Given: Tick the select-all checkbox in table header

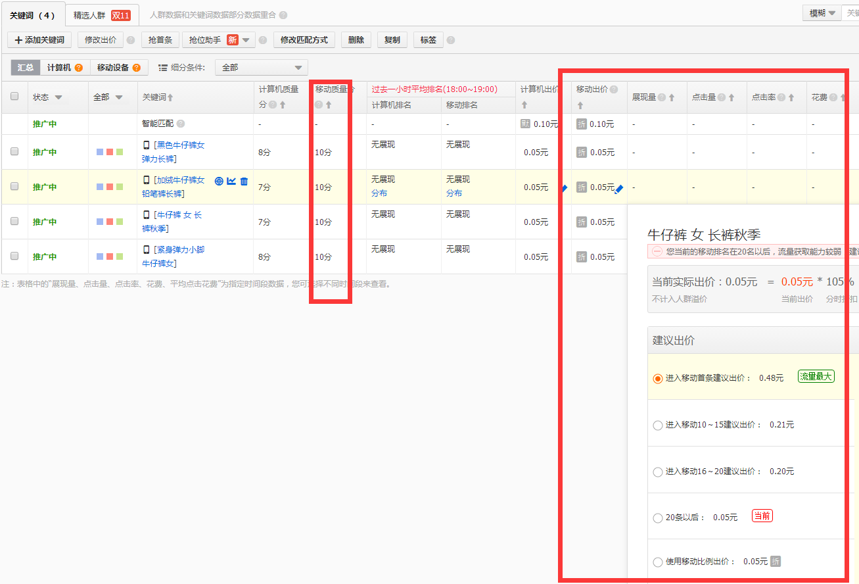Looking at the screenshot, I should click(x=14, y=97).
